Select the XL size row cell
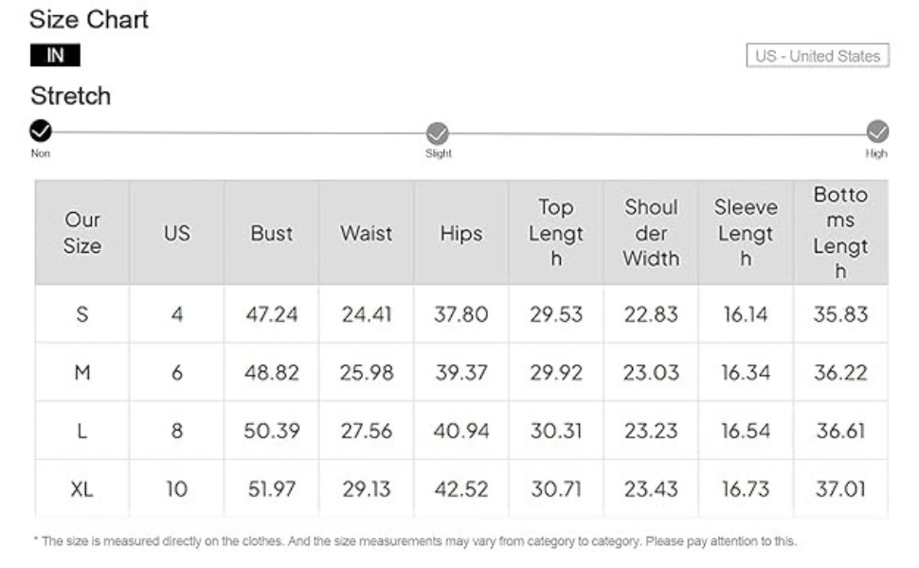Screen dimensions: 919x568 tap(82, 488)
